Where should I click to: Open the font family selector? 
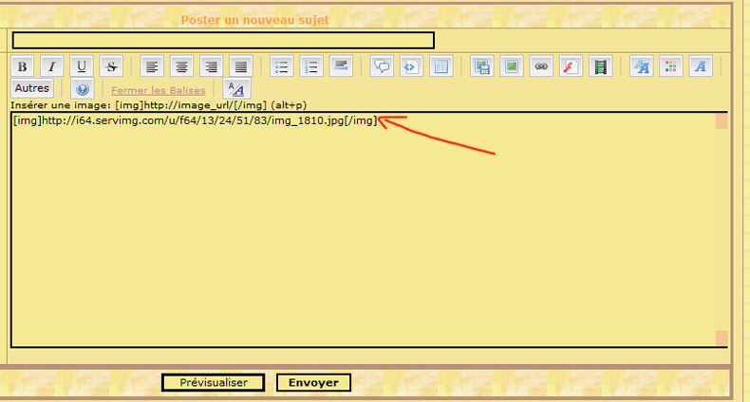[701, 66]
